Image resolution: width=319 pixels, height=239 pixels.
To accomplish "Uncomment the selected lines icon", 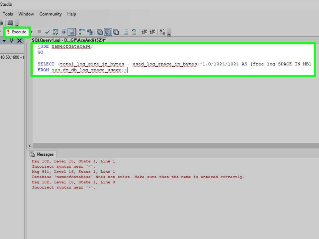I will [134, 32].
